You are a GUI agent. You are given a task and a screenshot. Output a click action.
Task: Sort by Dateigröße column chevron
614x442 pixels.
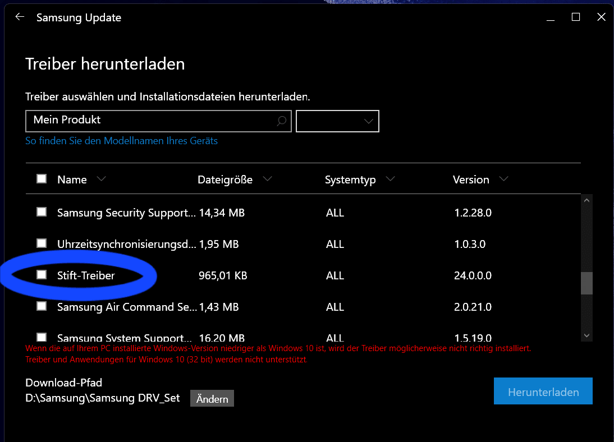[268, 179]
